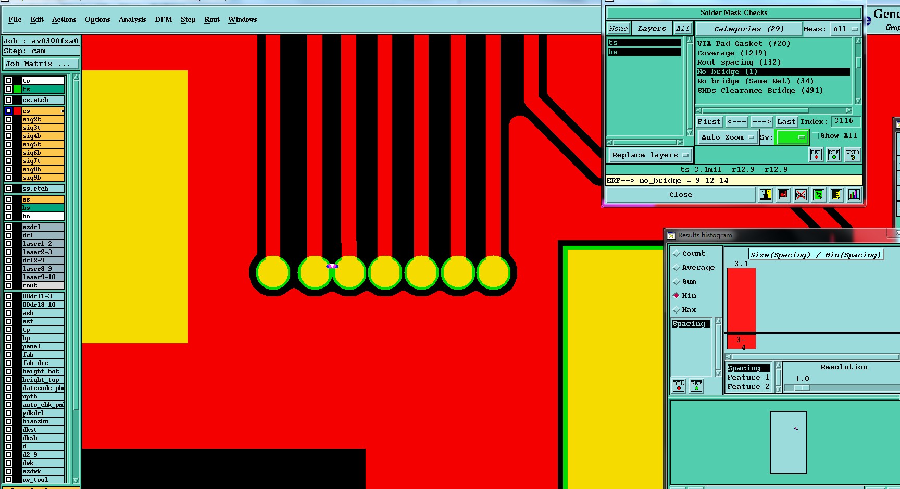Open the Actions menu
The height and width of the screenshot is (489, 900).
64,20
